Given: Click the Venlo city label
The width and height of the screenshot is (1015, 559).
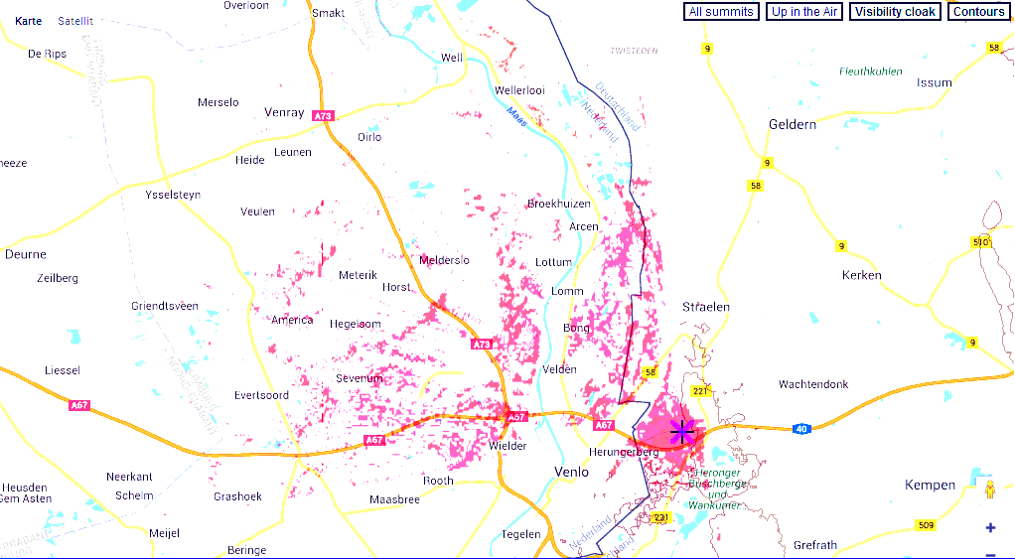Looking at the screenshot, I should (571, 473).
